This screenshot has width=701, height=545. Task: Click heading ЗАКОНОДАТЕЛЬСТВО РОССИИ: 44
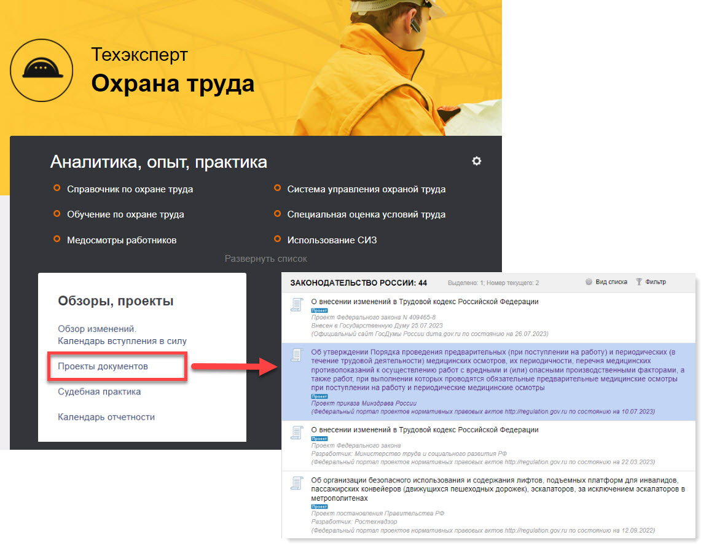click(359, 283)
